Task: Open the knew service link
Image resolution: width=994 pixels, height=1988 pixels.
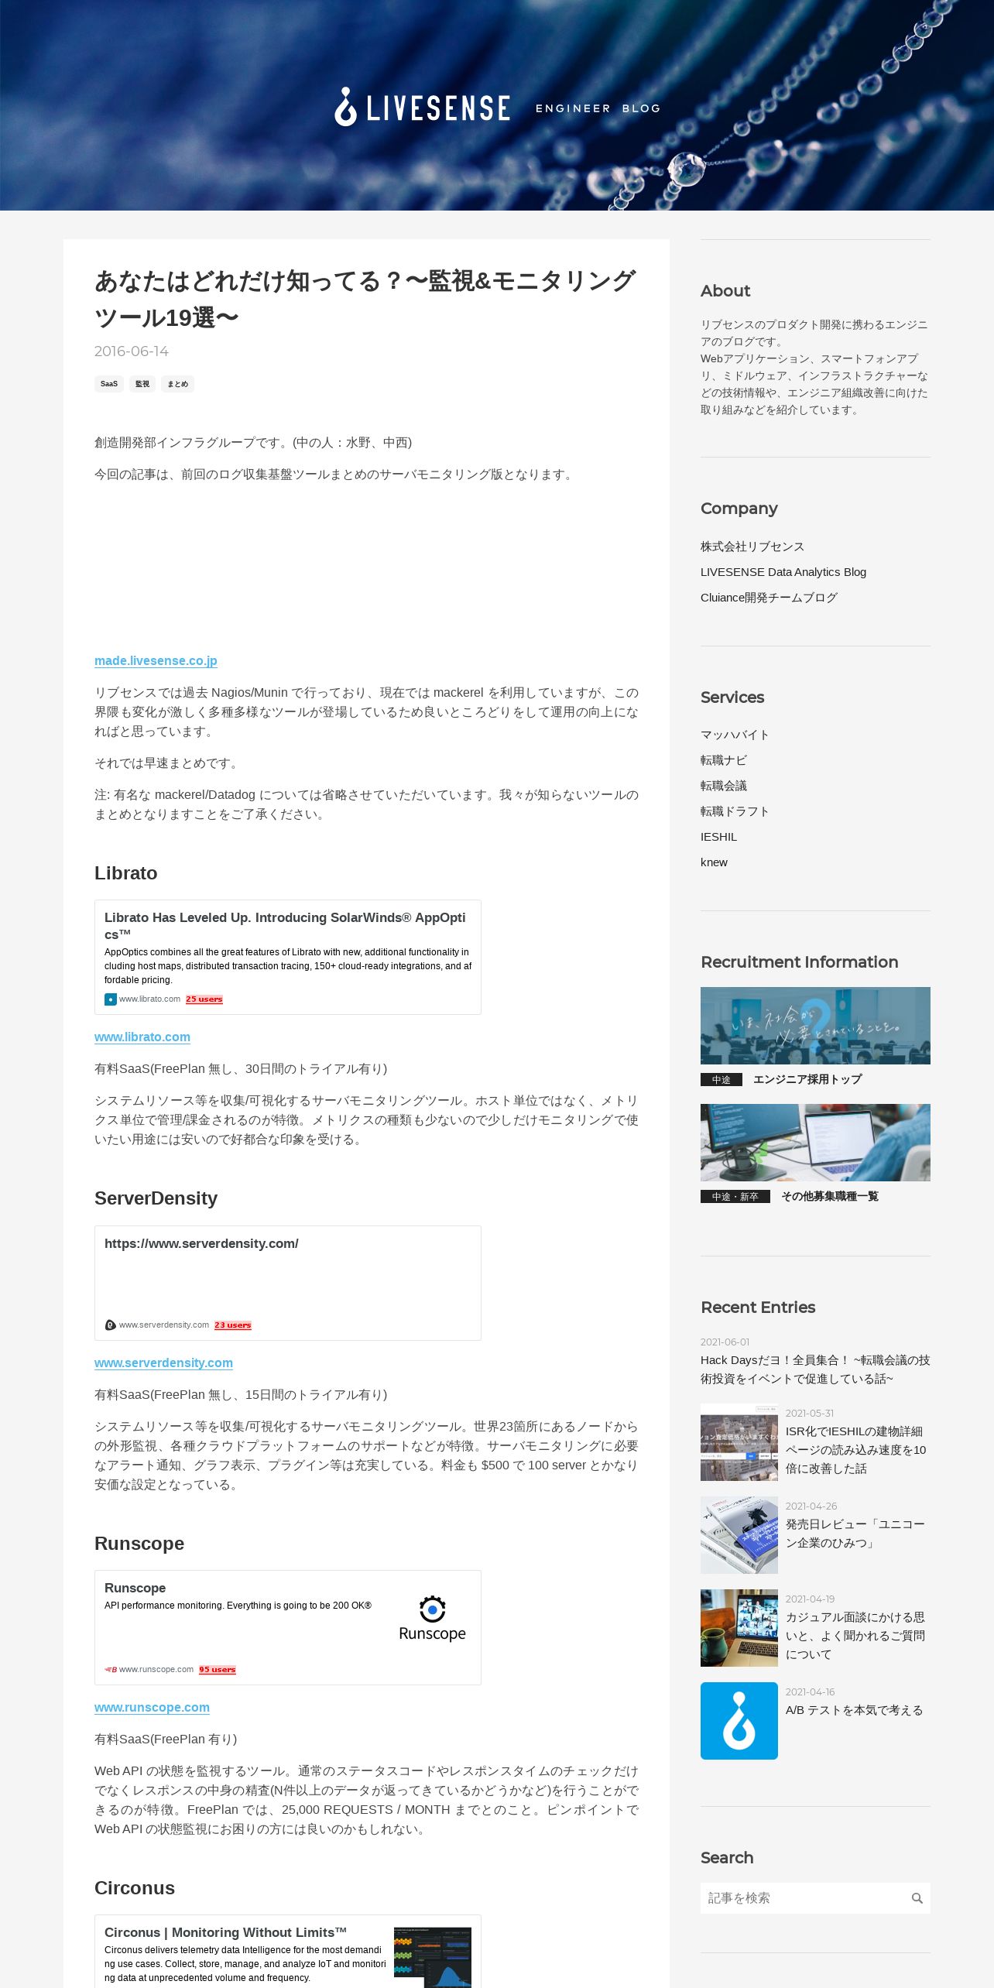Action: click(x=714, y=862)
